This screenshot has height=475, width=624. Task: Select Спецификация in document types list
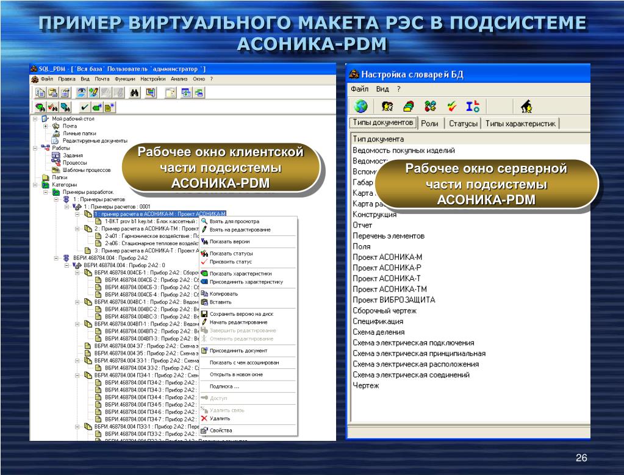coord(378,321)
